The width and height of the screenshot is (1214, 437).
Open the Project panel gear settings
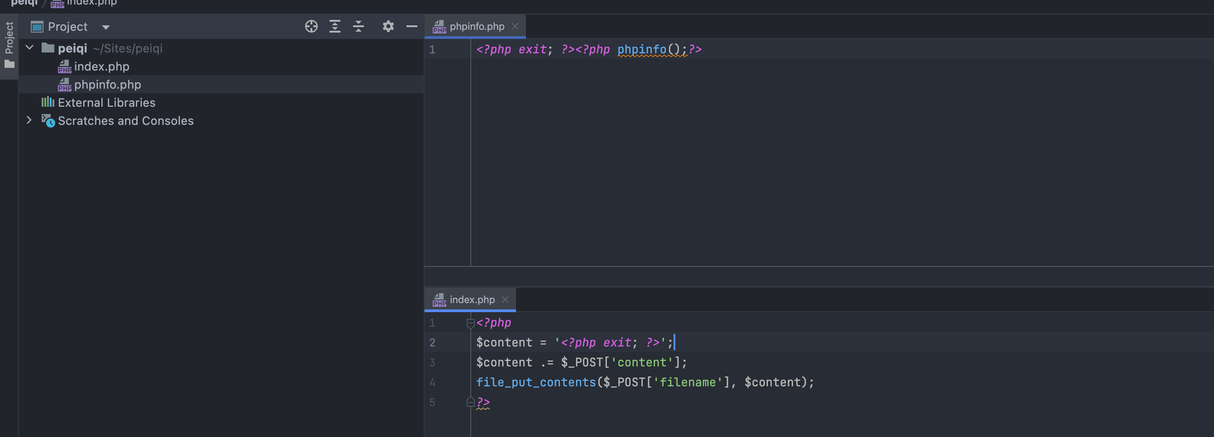click(x=388, y=26)
